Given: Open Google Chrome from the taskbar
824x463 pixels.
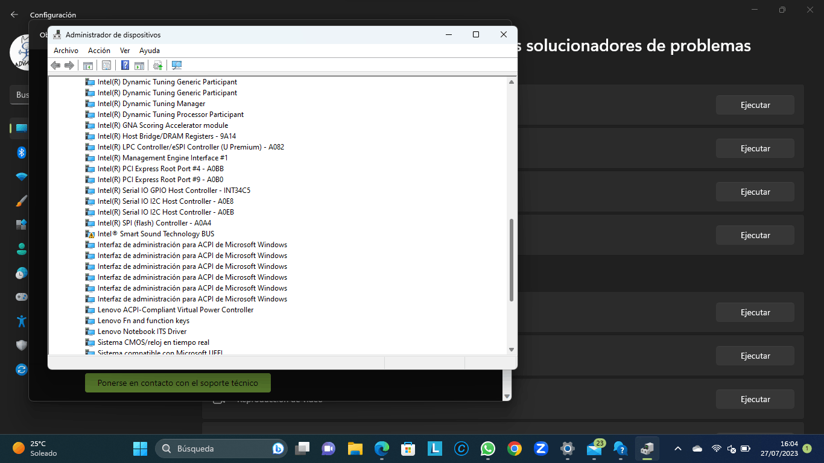Looking at the screenshot, I should (x=515, y=449).
